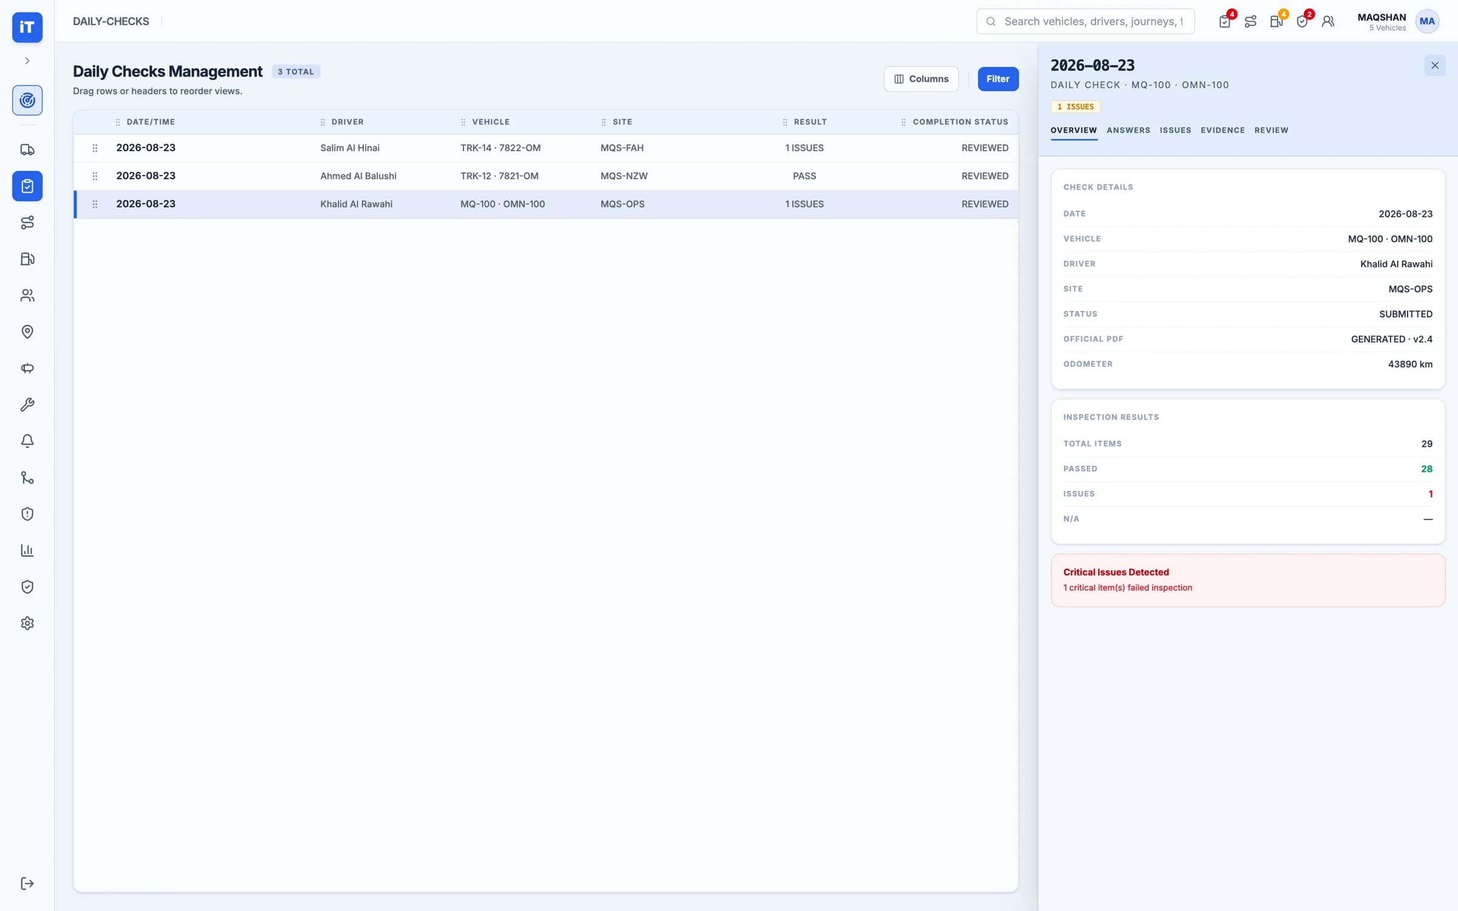1458x911 pixels.
Task: Switch to the Evidence tab
Action: click(1222, 131)
